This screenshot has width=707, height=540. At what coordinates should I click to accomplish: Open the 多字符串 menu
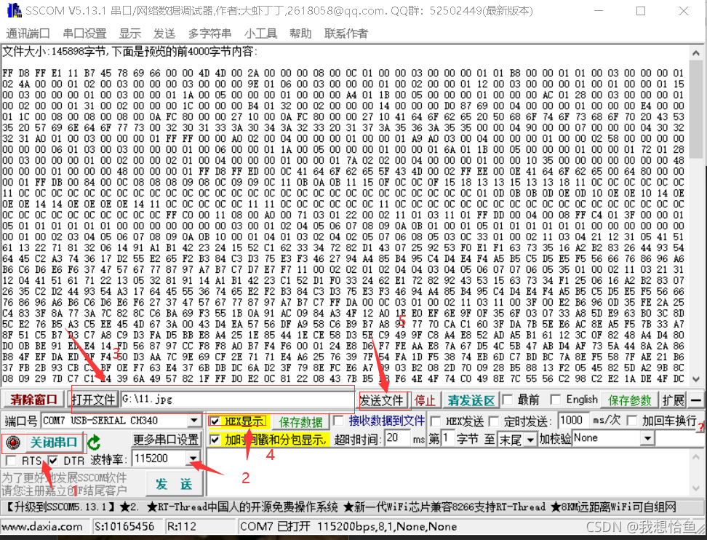click(x=209, y=33)
